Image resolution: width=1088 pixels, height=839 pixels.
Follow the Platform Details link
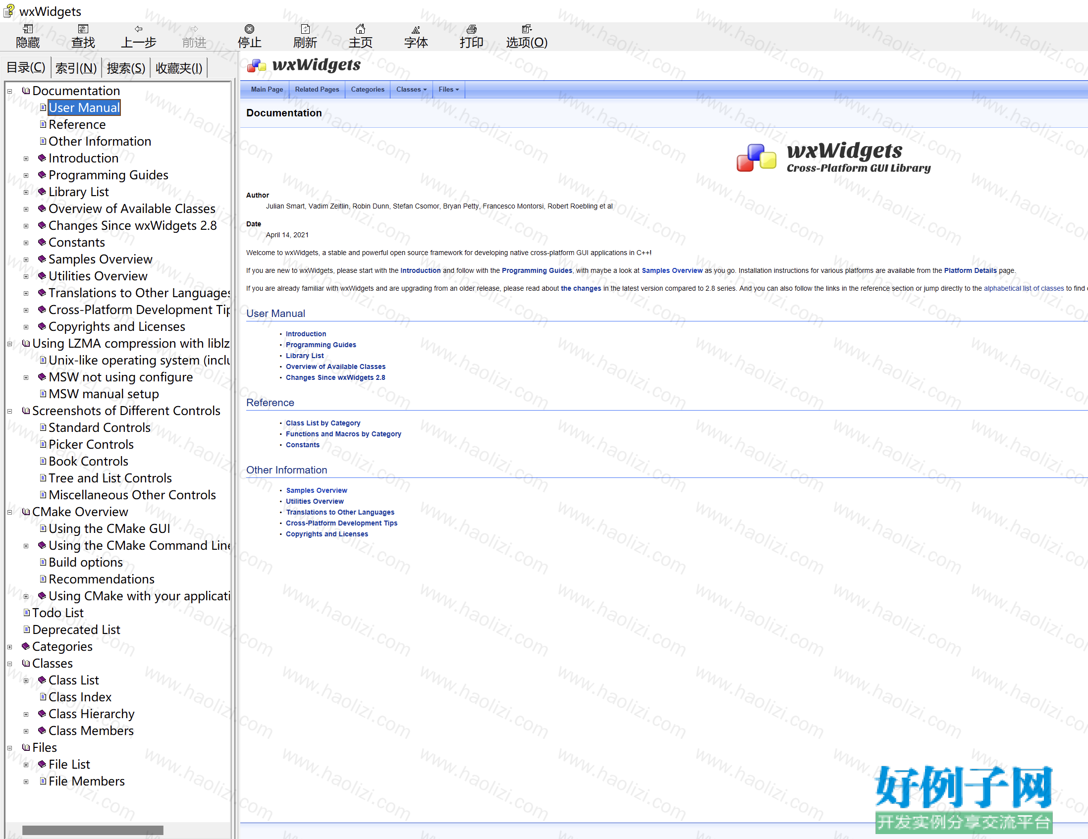(970, 271)
